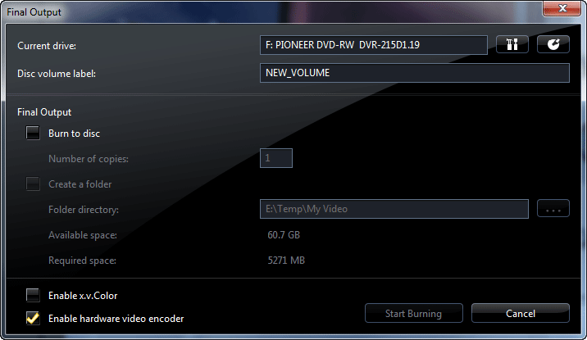
Task: Click the Current drive caption text
Action: (x=47, y=46)
